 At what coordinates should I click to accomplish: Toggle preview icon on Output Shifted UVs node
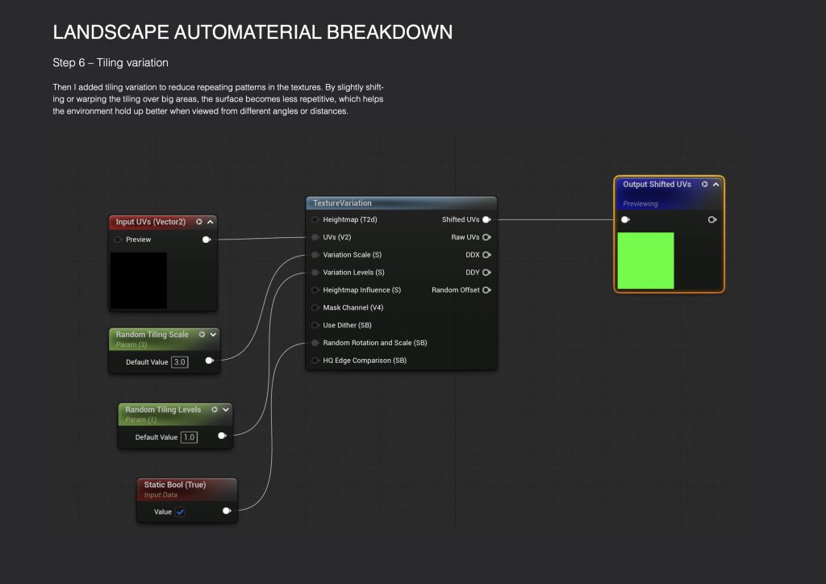coord(704,185)
